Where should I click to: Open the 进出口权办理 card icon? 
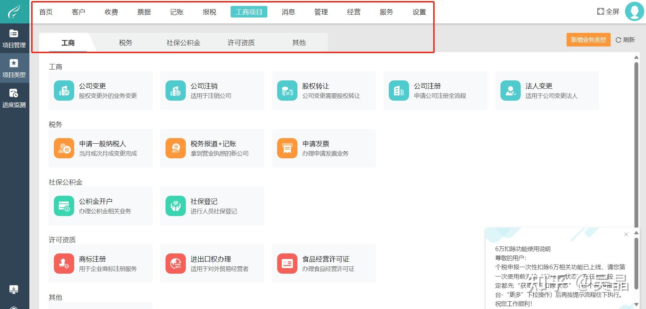176,264
